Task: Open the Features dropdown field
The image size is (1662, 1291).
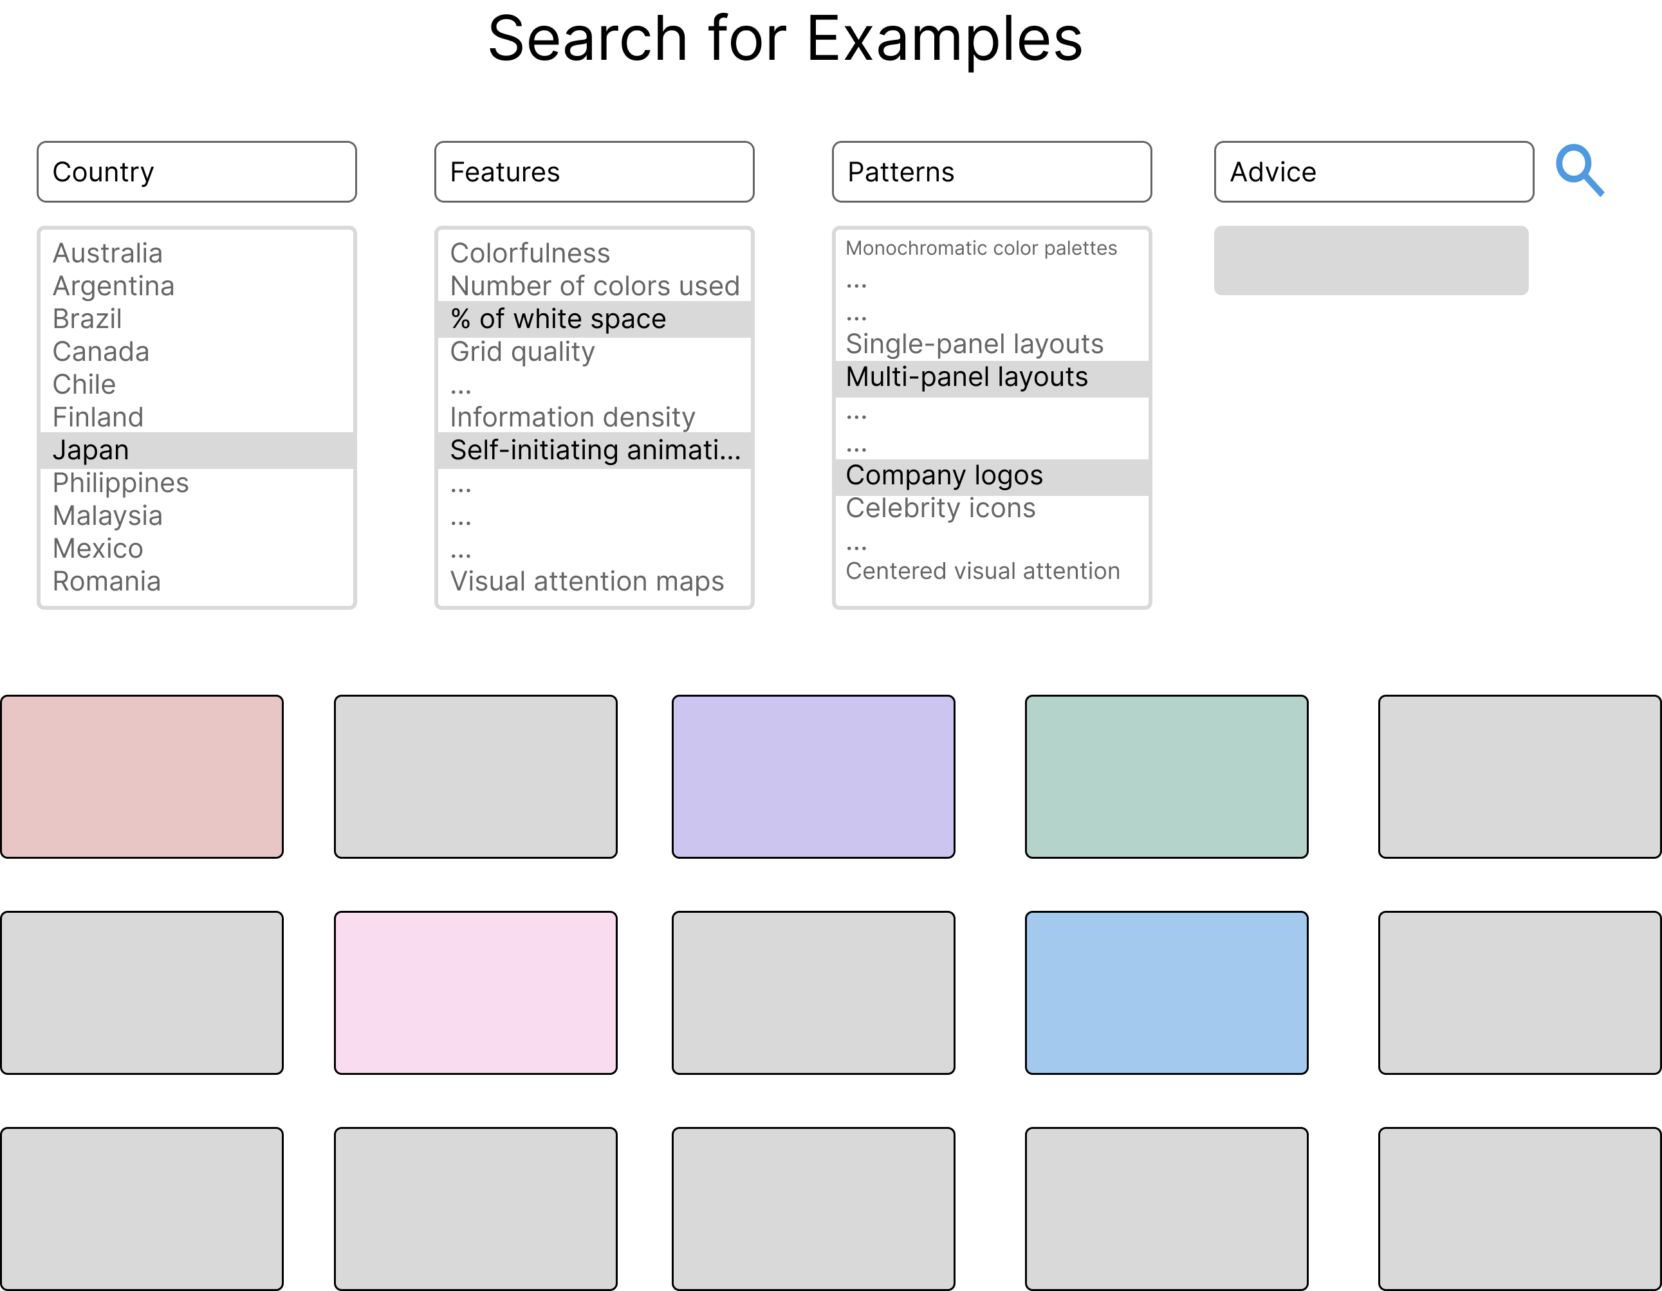Action: point(593,172)
